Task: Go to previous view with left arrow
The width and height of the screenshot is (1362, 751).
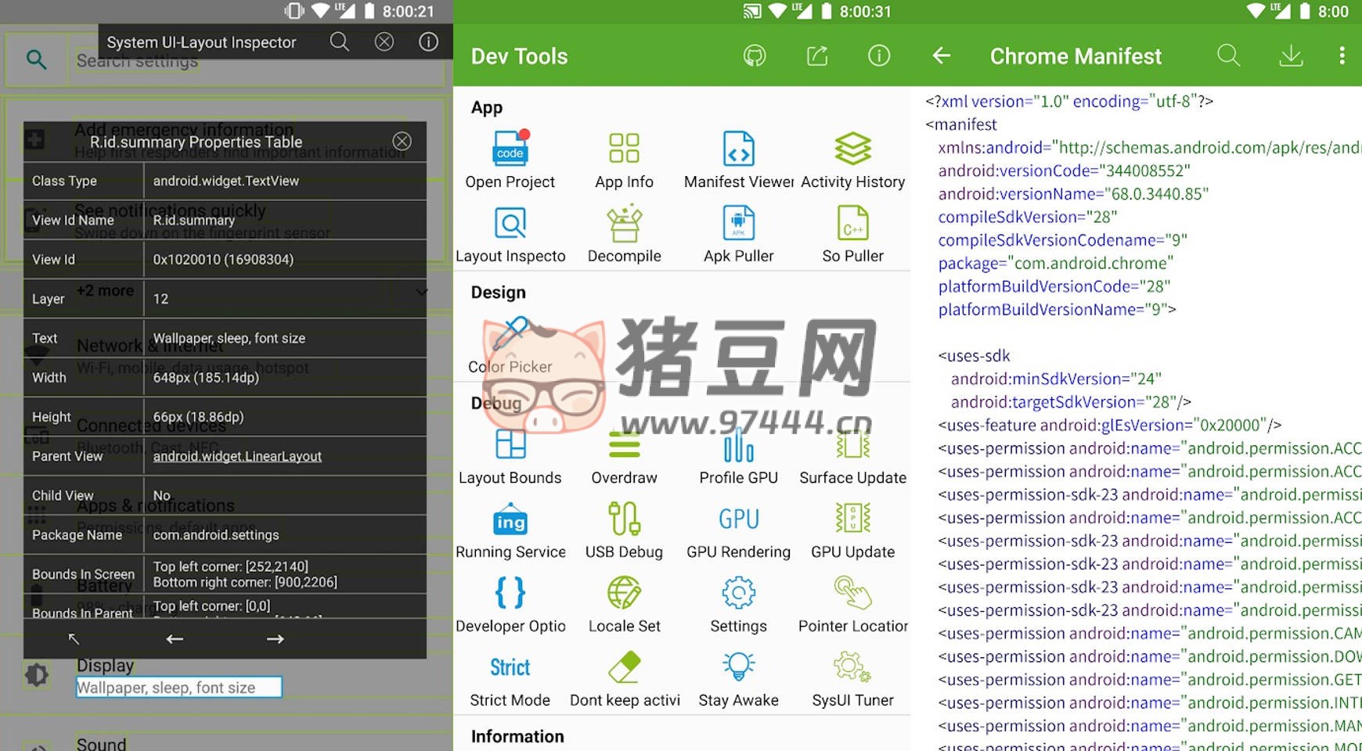Action: pos(175,639)
